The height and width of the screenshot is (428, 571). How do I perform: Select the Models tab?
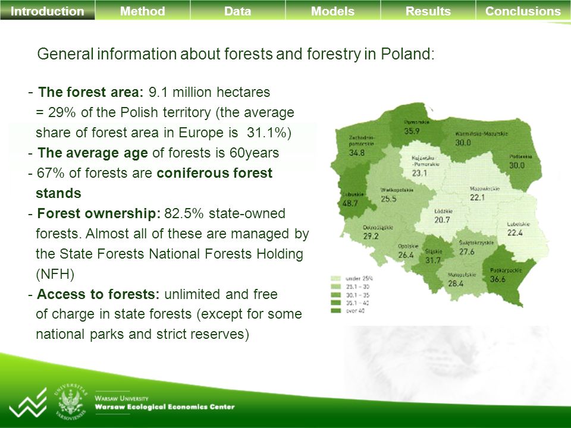tap(332, 10)
